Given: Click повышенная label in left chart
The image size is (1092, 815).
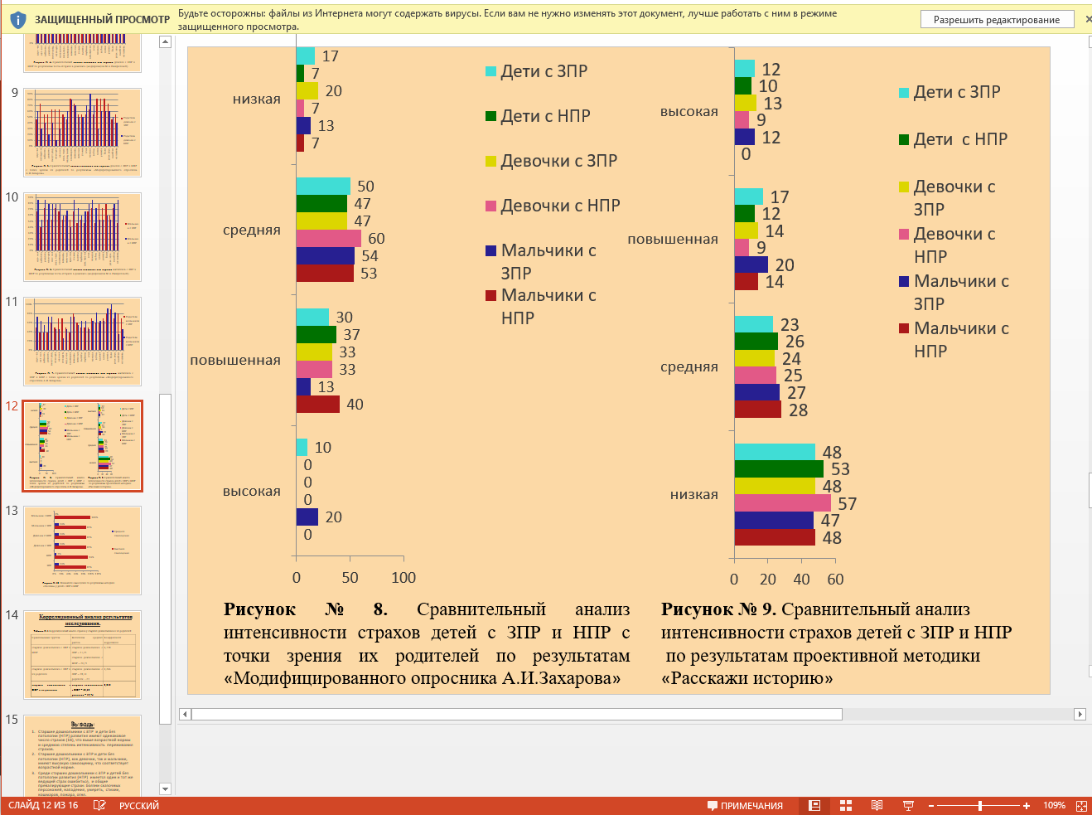Looking at the screenshot, I should click(235, 360).
